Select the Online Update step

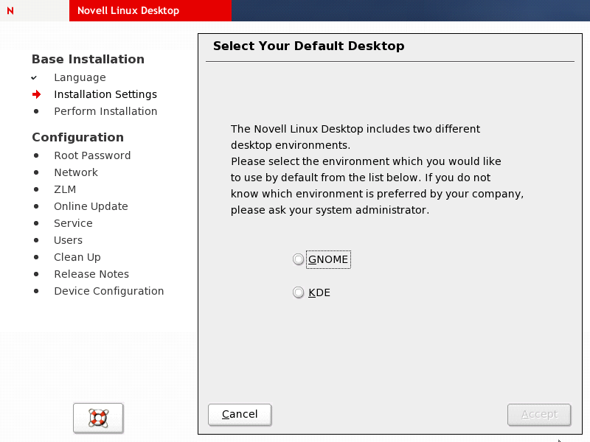[x=91, y=206]
